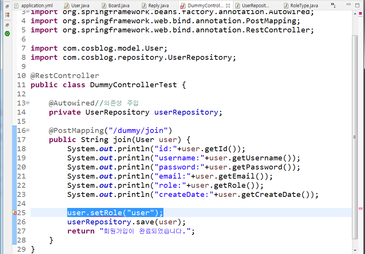Click the vertical scrollbar down arrow
This screenshot has height=254, width=365.
(355, 250)
